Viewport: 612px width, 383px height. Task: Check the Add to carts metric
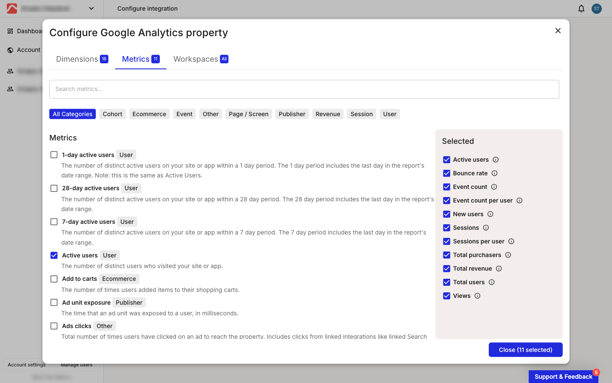[54, 279]
